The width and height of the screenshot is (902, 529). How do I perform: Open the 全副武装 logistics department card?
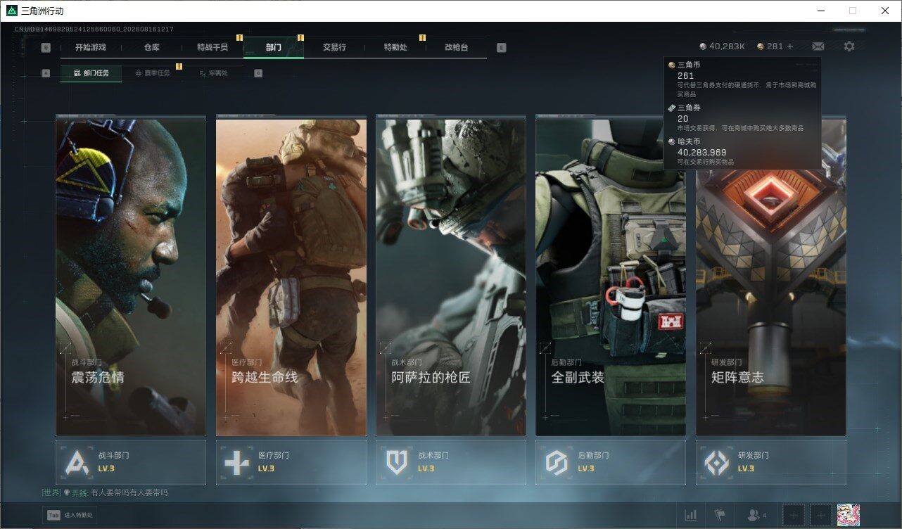click(611, 277)
